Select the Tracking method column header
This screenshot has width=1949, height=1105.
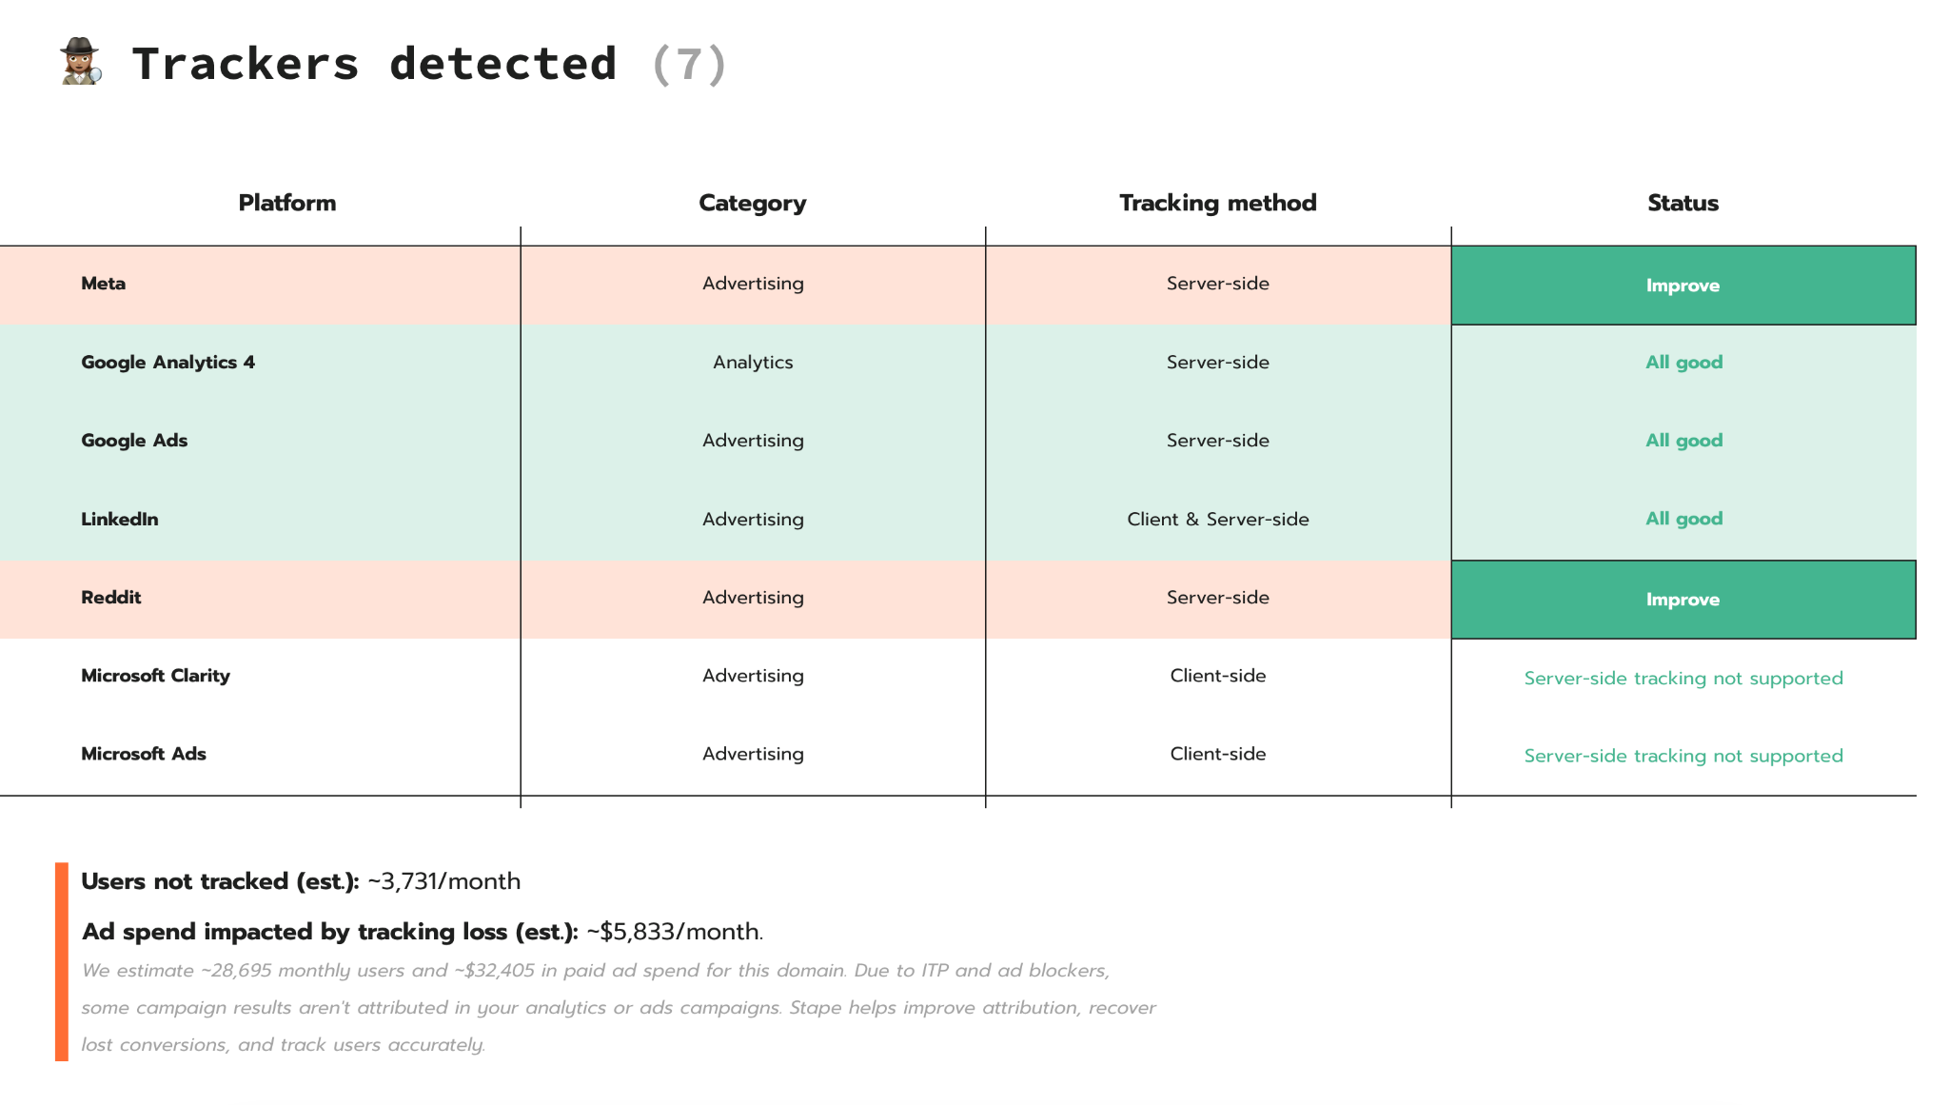click(1217, 203)
